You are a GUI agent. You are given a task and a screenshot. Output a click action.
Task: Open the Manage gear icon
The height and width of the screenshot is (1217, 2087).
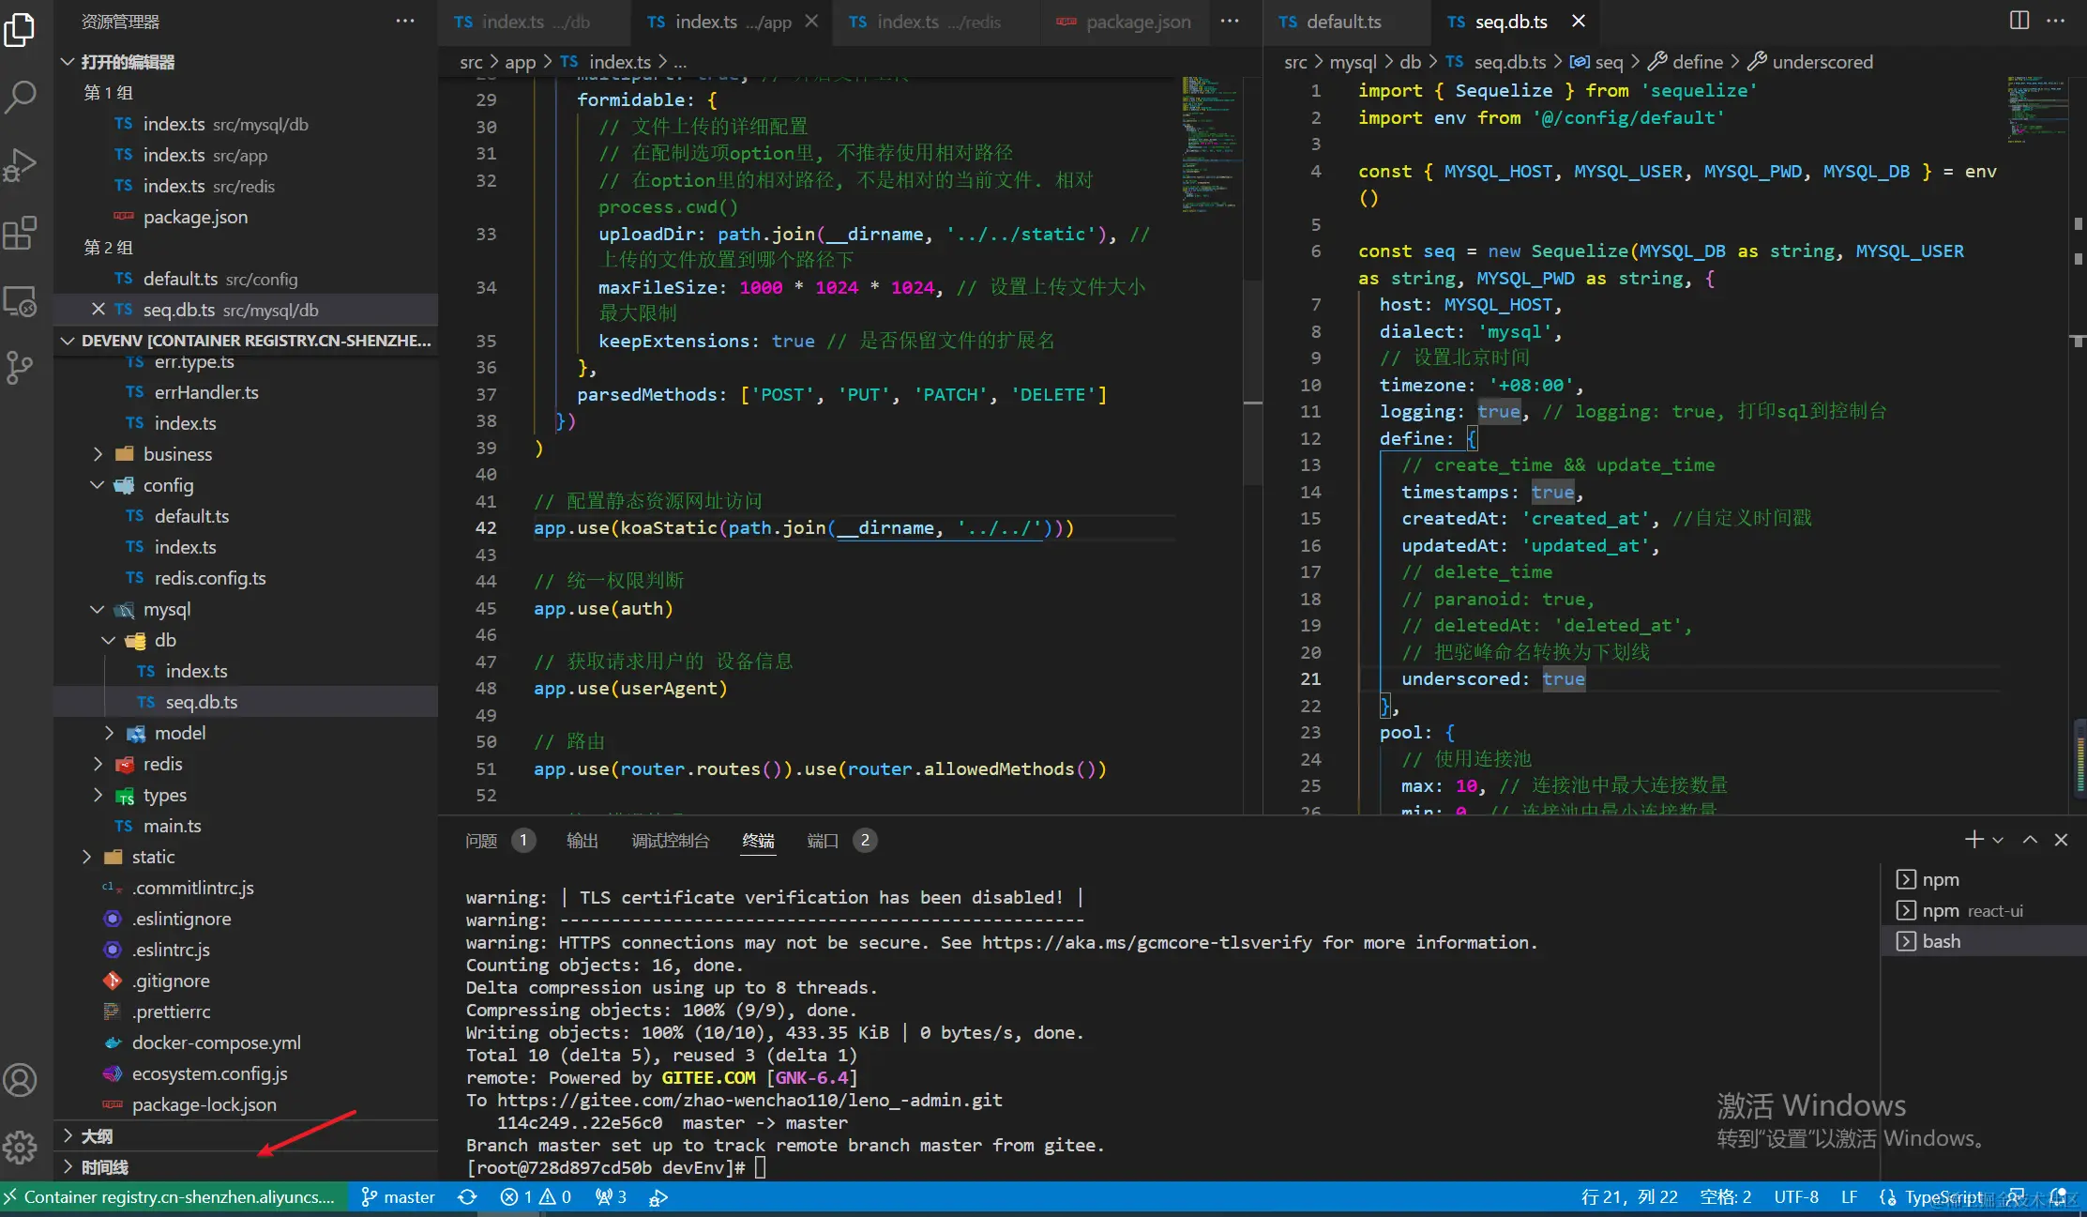pos(21,1146)
